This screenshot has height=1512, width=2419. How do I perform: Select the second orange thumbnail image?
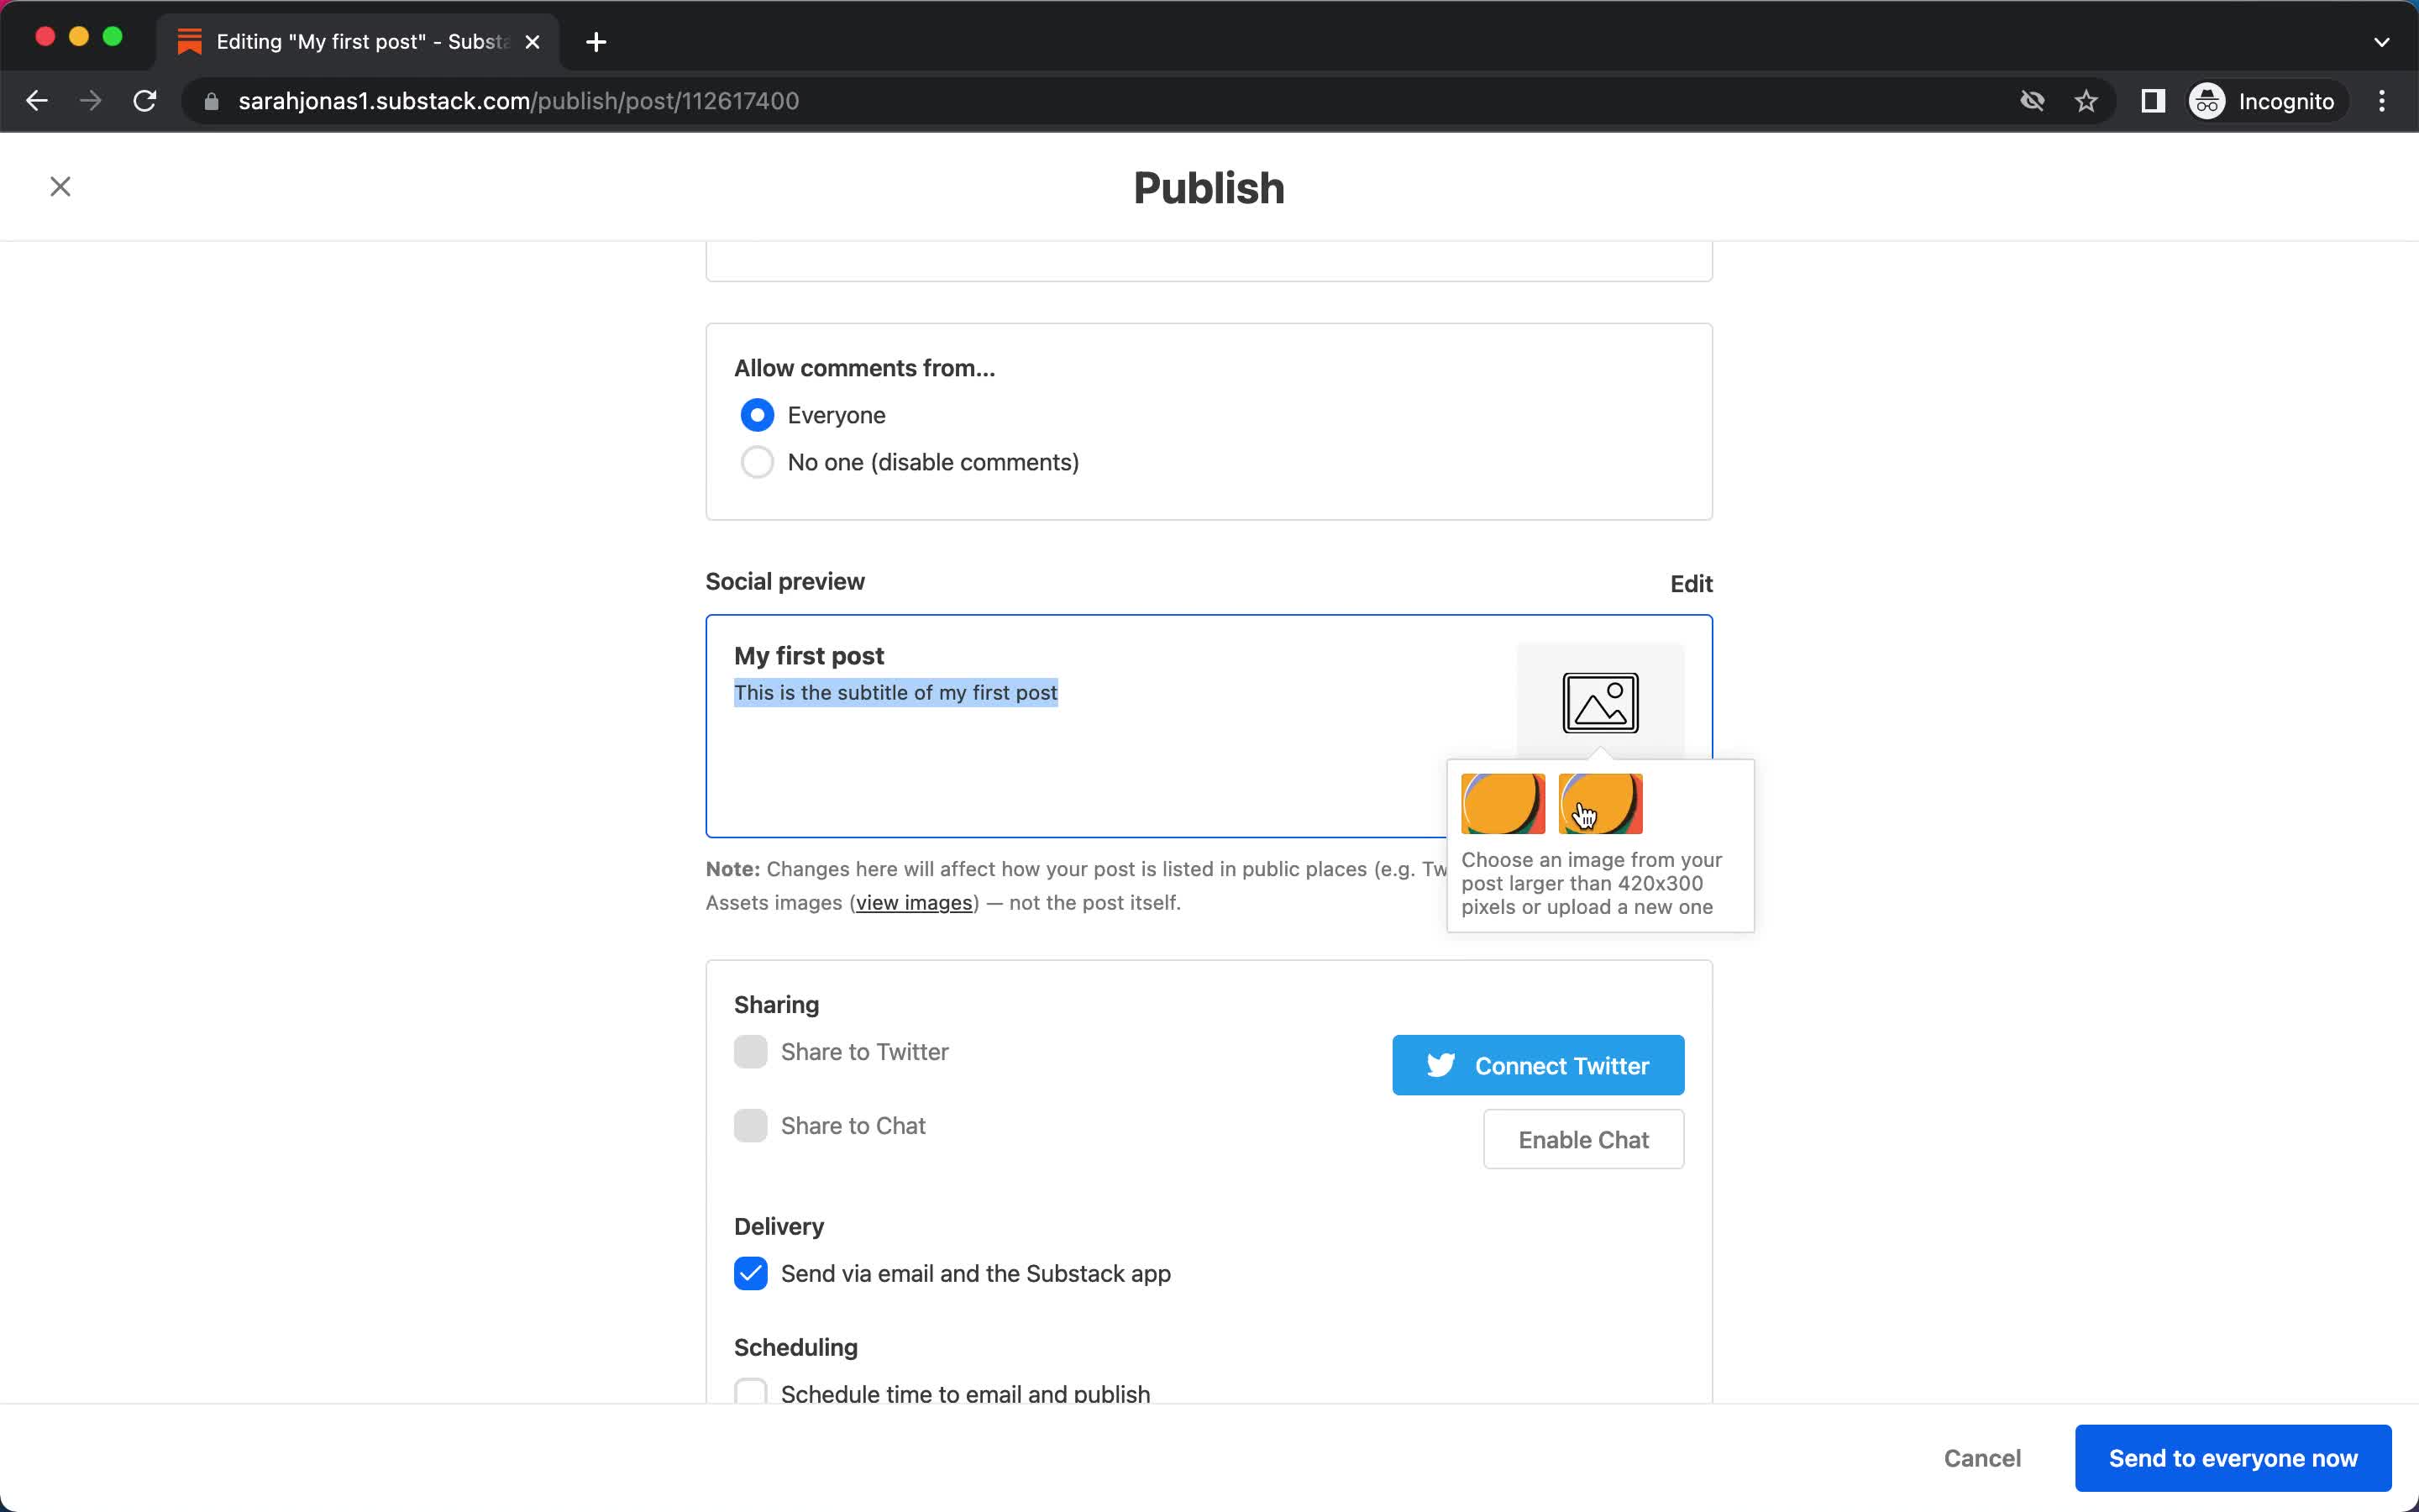click(1600, 803)
